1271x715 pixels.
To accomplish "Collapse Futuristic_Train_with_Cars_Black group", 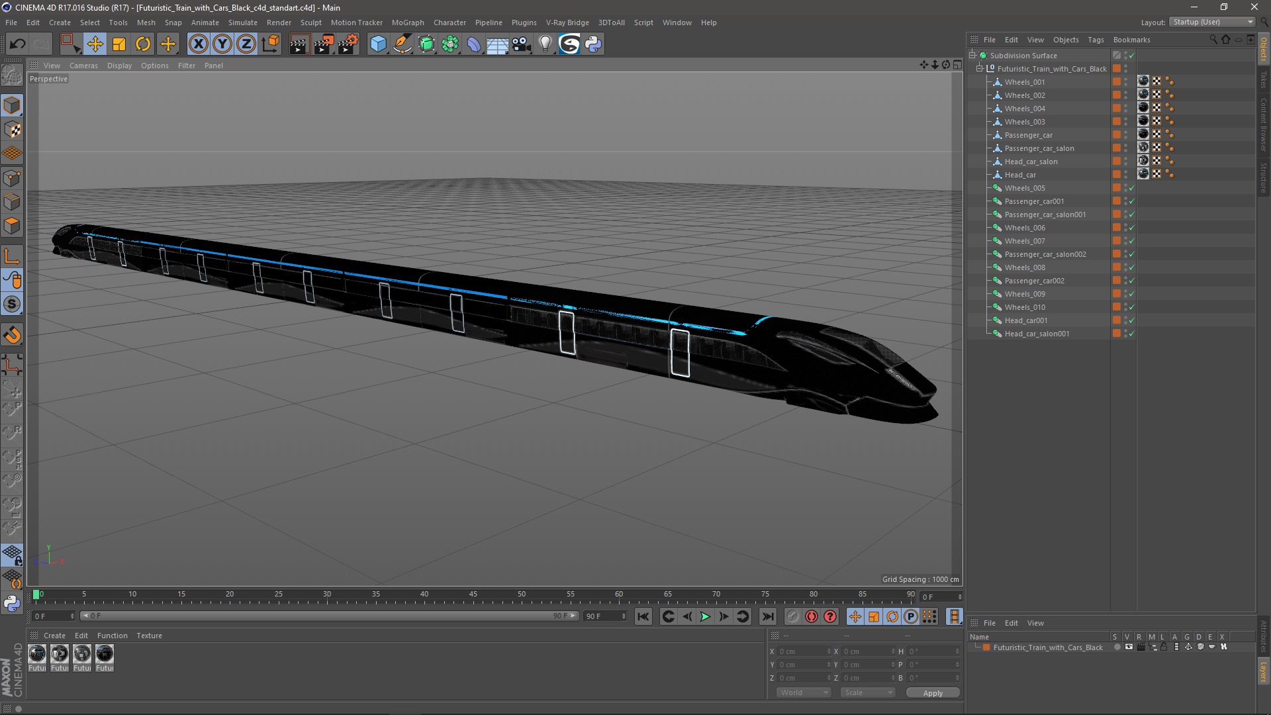I will [980, 69].
